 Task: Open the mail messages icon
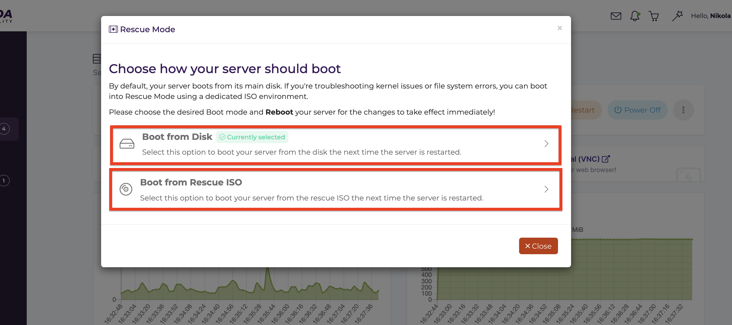point(616,16)
